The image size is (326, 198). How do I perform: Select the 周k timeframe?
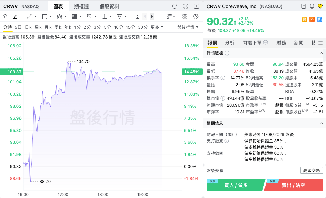click(38, 27)
